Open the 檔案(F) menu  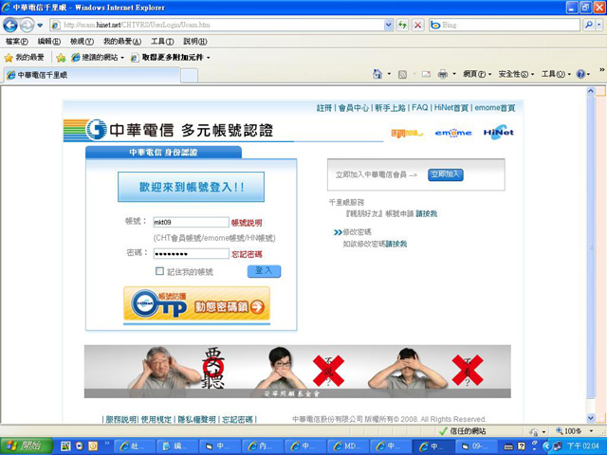pos(17,41)
